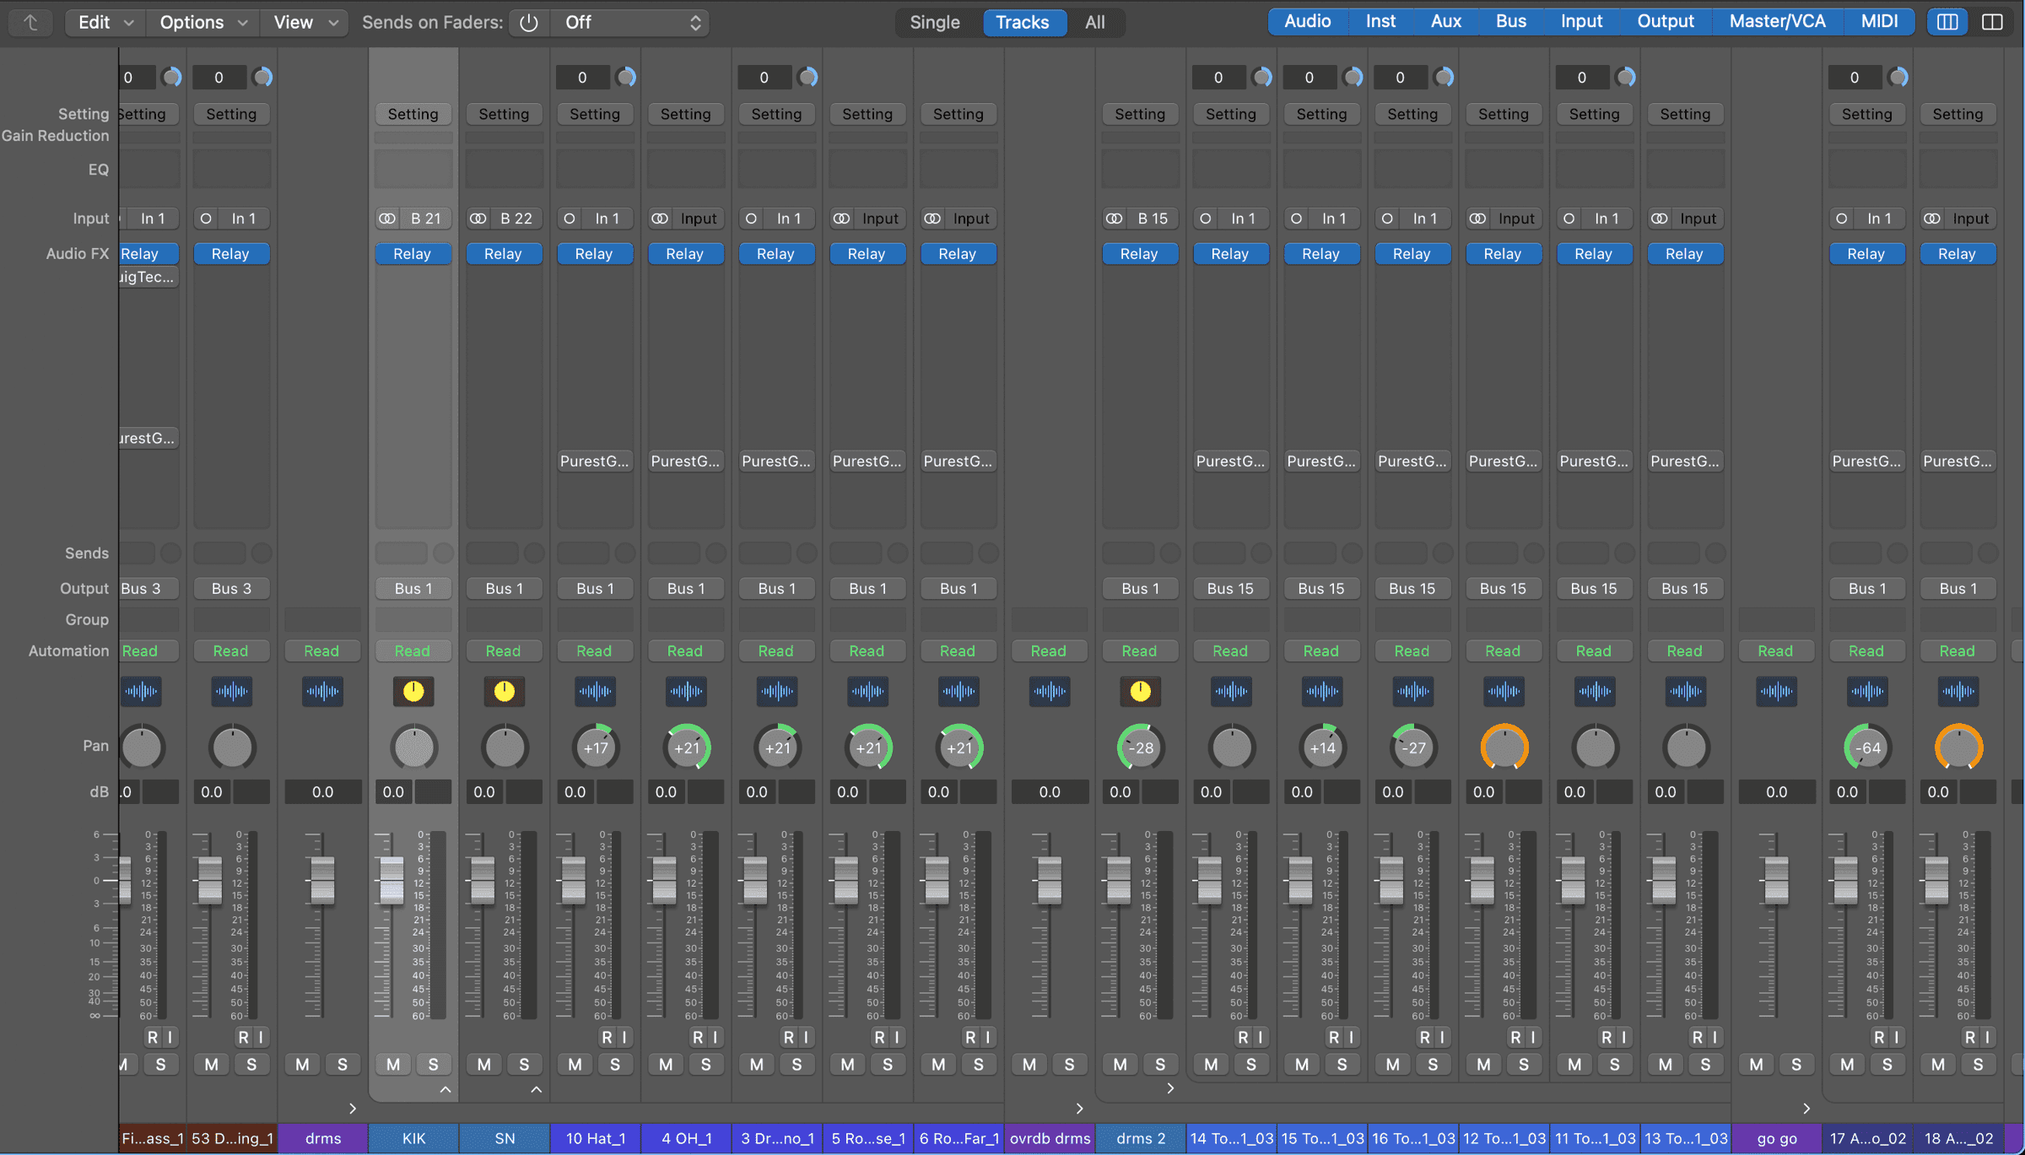Open Setting button on KIK channel

pos(413,114)
